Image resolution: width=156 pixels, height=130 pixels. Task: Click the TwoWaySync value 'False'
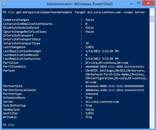90,109
